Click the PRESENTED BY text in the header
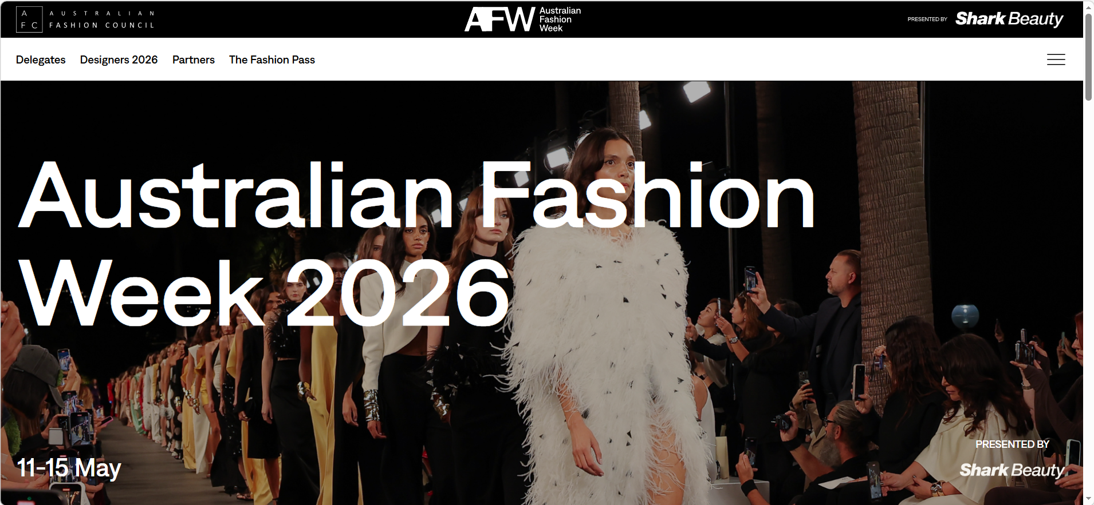The width and height of the screenshot is (1094, 505). click(x=927, y=19)
